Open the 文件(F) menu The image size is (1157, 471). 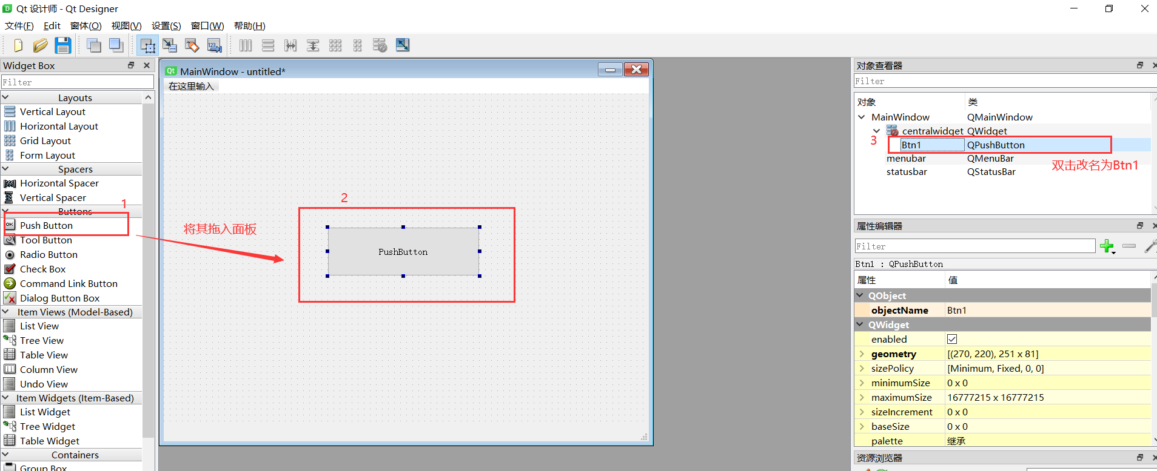click(x=19, y=25)
